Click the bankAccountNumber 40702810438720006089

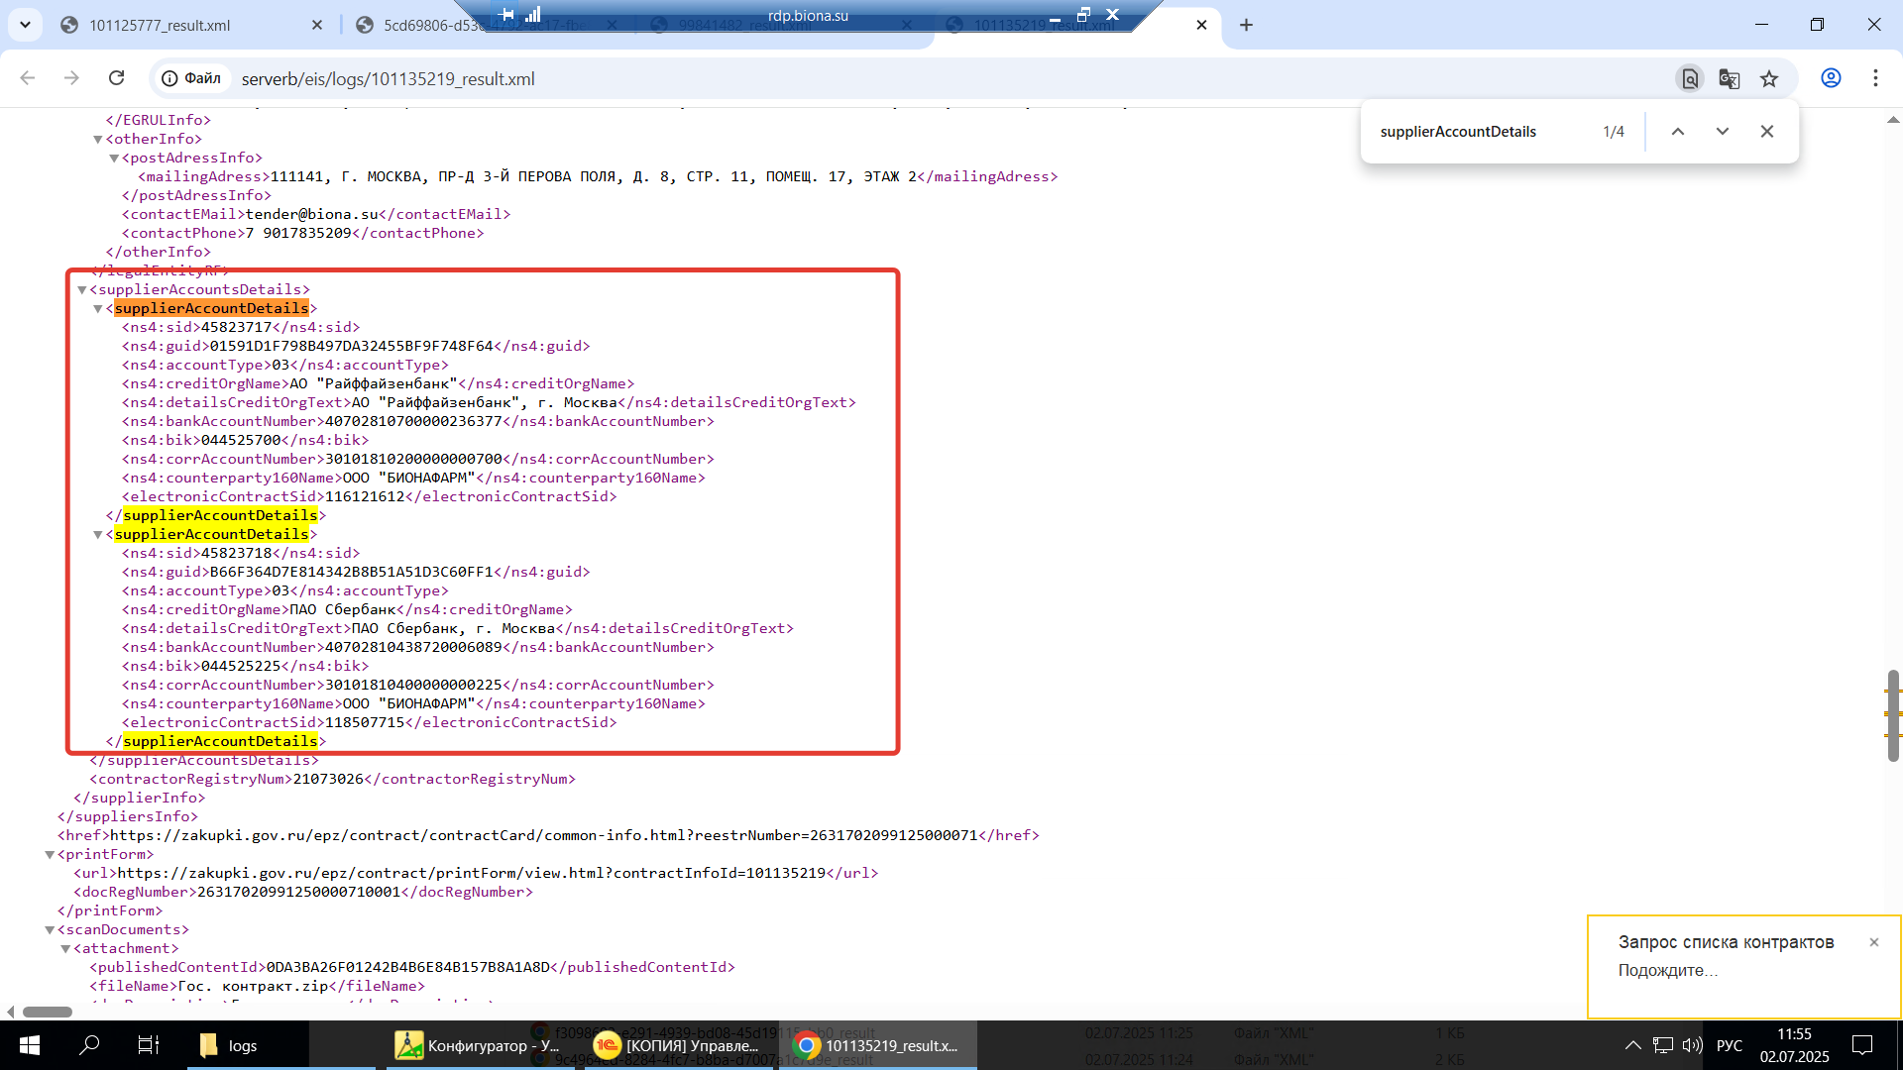coord(413,647)
